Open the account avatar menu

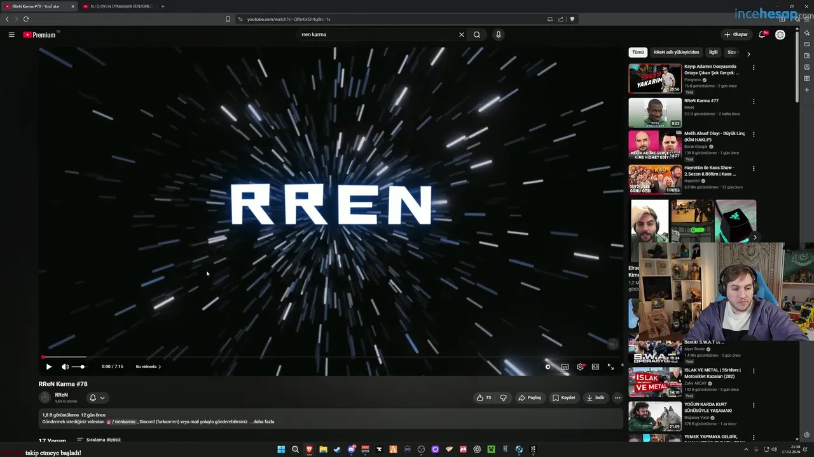tap(780, 34)
